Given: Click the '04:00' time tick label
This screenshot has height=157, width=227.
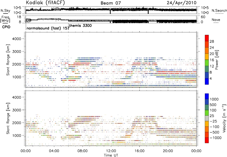Looking at the screenshot, I should (x=54, y=151).
